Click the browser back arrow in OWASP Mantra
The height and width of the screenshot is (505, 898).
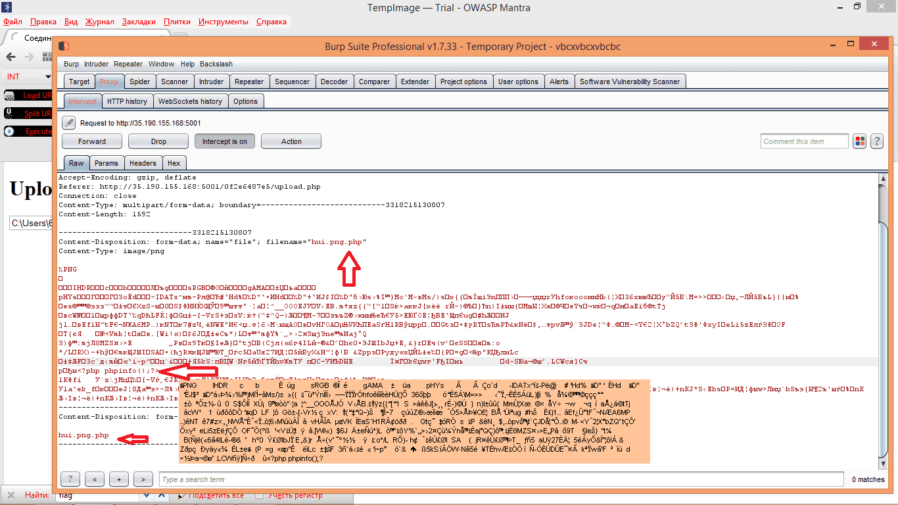click(x=11, y=57)
